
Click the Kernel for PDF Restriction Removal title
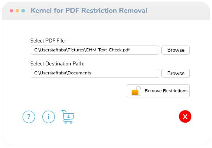[89, 11]
